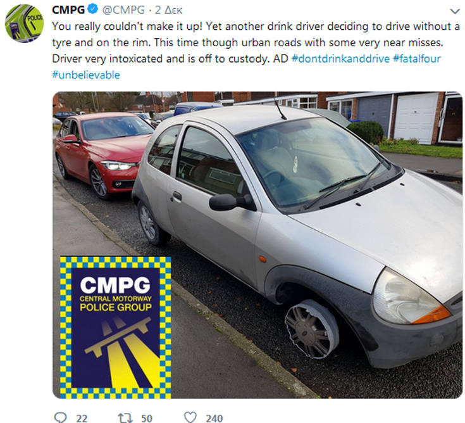The width and height of the screenshot is (465, 423).
Task: Expand tweet options with the chevron arrow
Action: [x=455, y=11]
